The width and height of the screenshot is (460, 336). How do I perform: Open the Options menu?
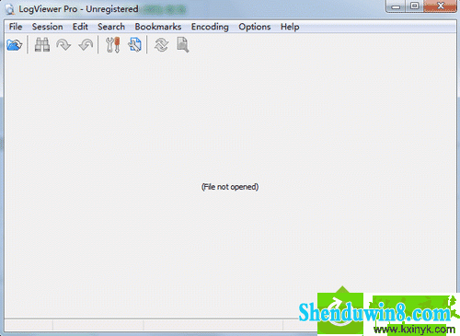click(x=255, y=27)
